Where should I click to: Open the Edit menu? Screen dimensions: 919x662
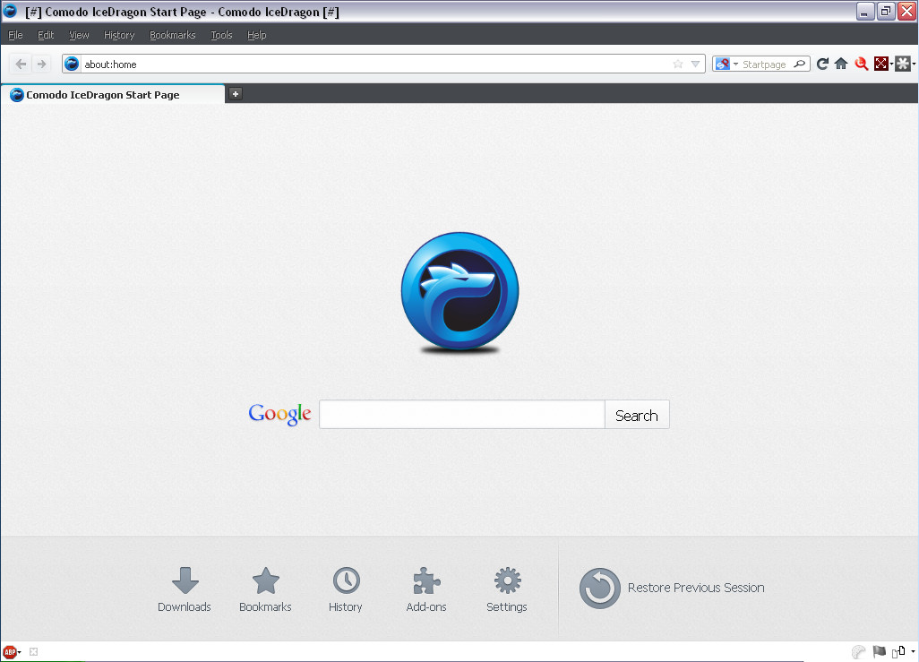coord(46,35)
